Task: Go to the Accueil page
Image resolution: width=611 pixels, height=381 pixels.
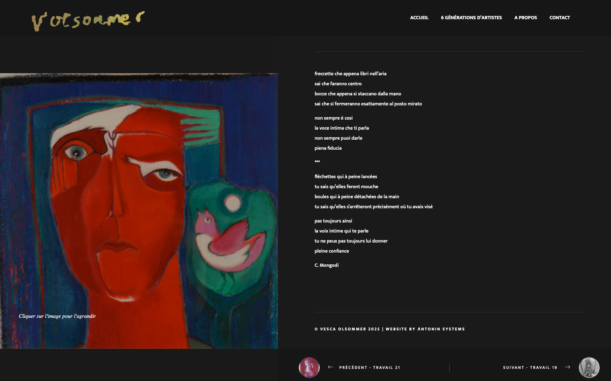Action: pos(419,18)
